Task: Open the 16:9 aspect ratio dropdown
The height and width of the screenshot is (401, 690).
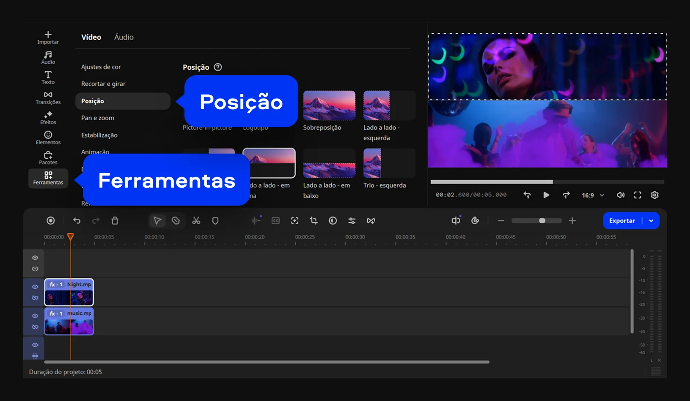Action: pyautogui.click(x=593, y=195)
